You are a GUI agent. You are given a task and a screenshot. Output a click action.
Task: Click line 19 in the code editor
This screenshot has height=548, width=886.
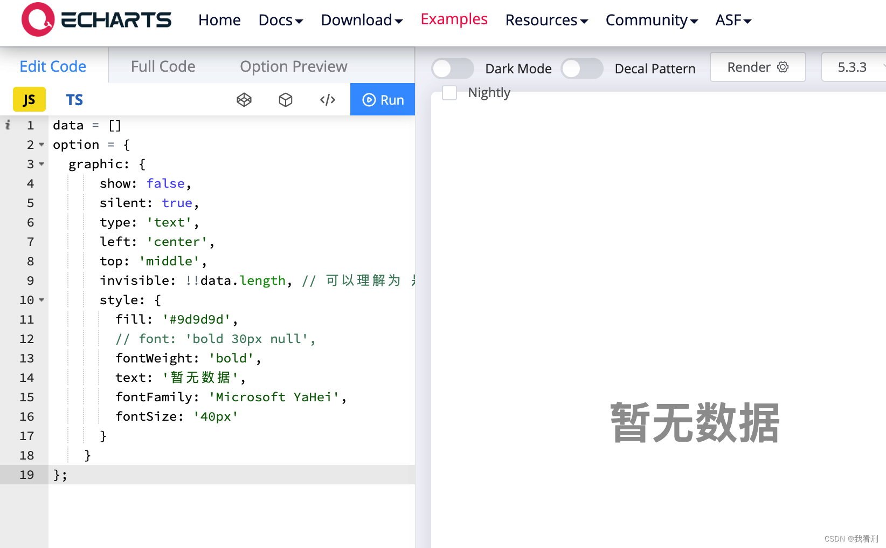click(x=59, y=475)
